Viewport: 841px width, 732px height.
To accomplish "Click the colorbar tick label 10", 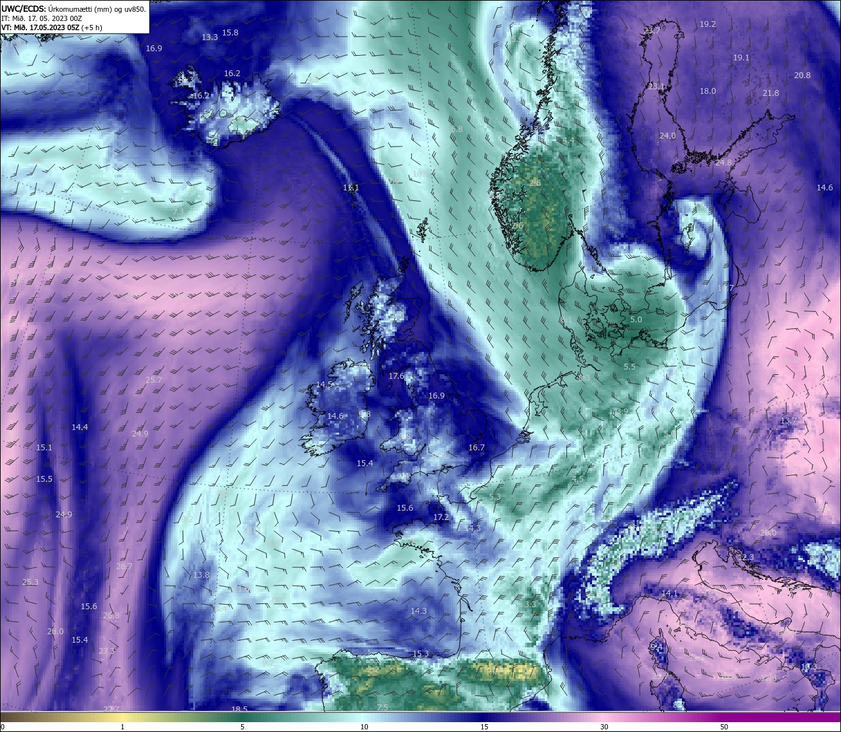I will (x=364, y=727).
